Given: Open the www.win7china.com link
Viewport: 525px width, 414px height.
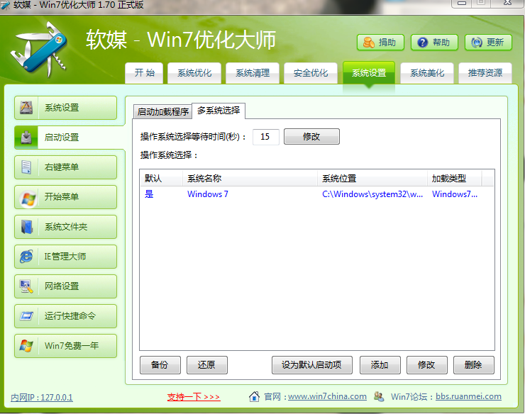Looking at the screenshot, I should 327,396.
